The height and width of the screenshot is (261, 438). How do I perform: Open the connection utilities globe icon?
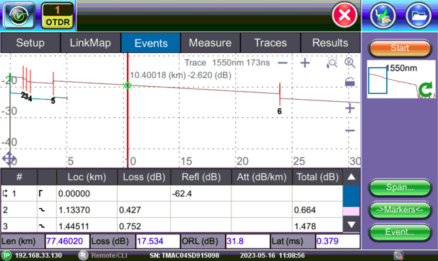pyautogui.click(x=383, y=16)
